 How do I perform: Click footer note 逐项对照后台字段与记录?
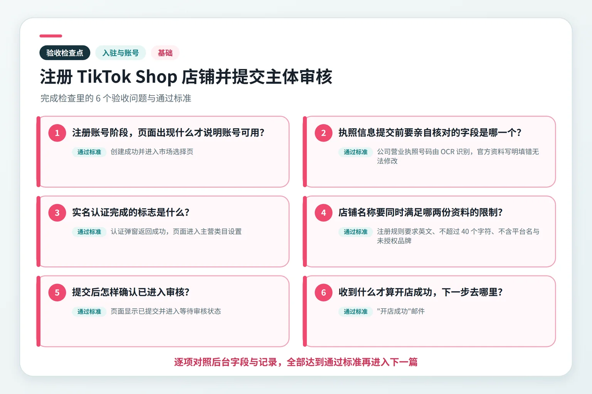pyautogui.click(x=226, y=362)
